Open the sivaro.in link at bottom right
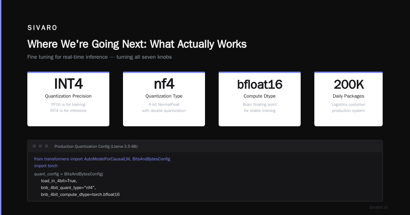 (379, 207)
